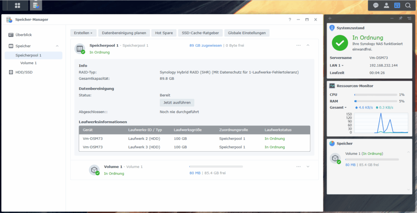Open the DSM main menu grid icon
Screen dimensions: 417x213
click(x=18, y=5)
